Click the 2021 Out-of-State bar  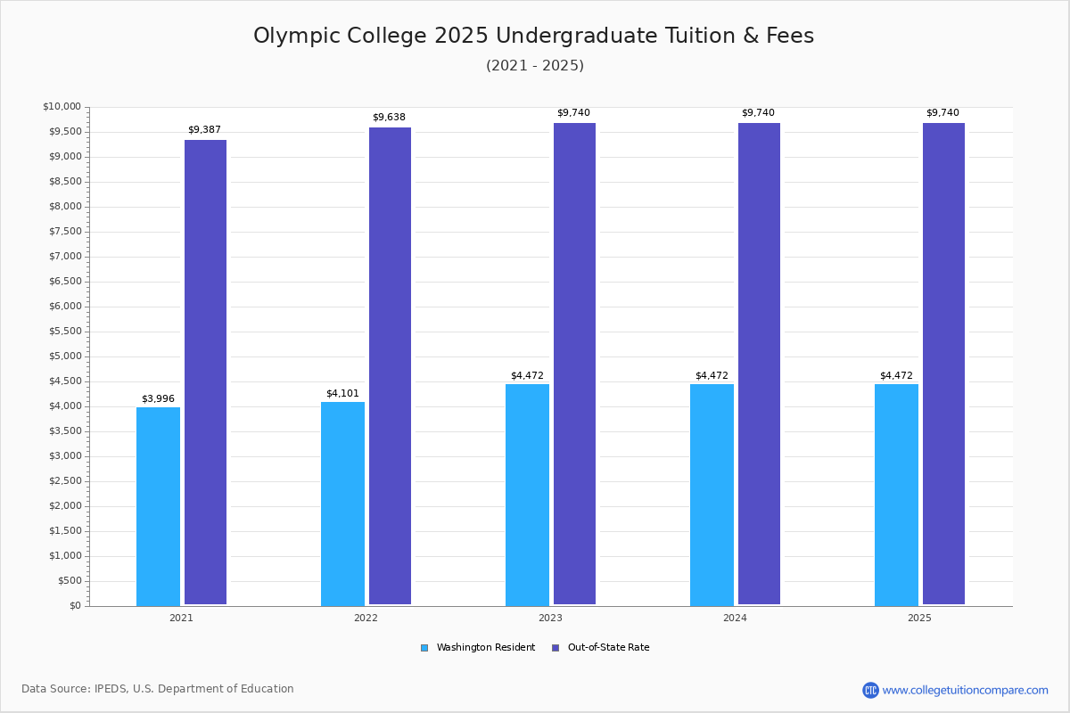pos(205,373)
